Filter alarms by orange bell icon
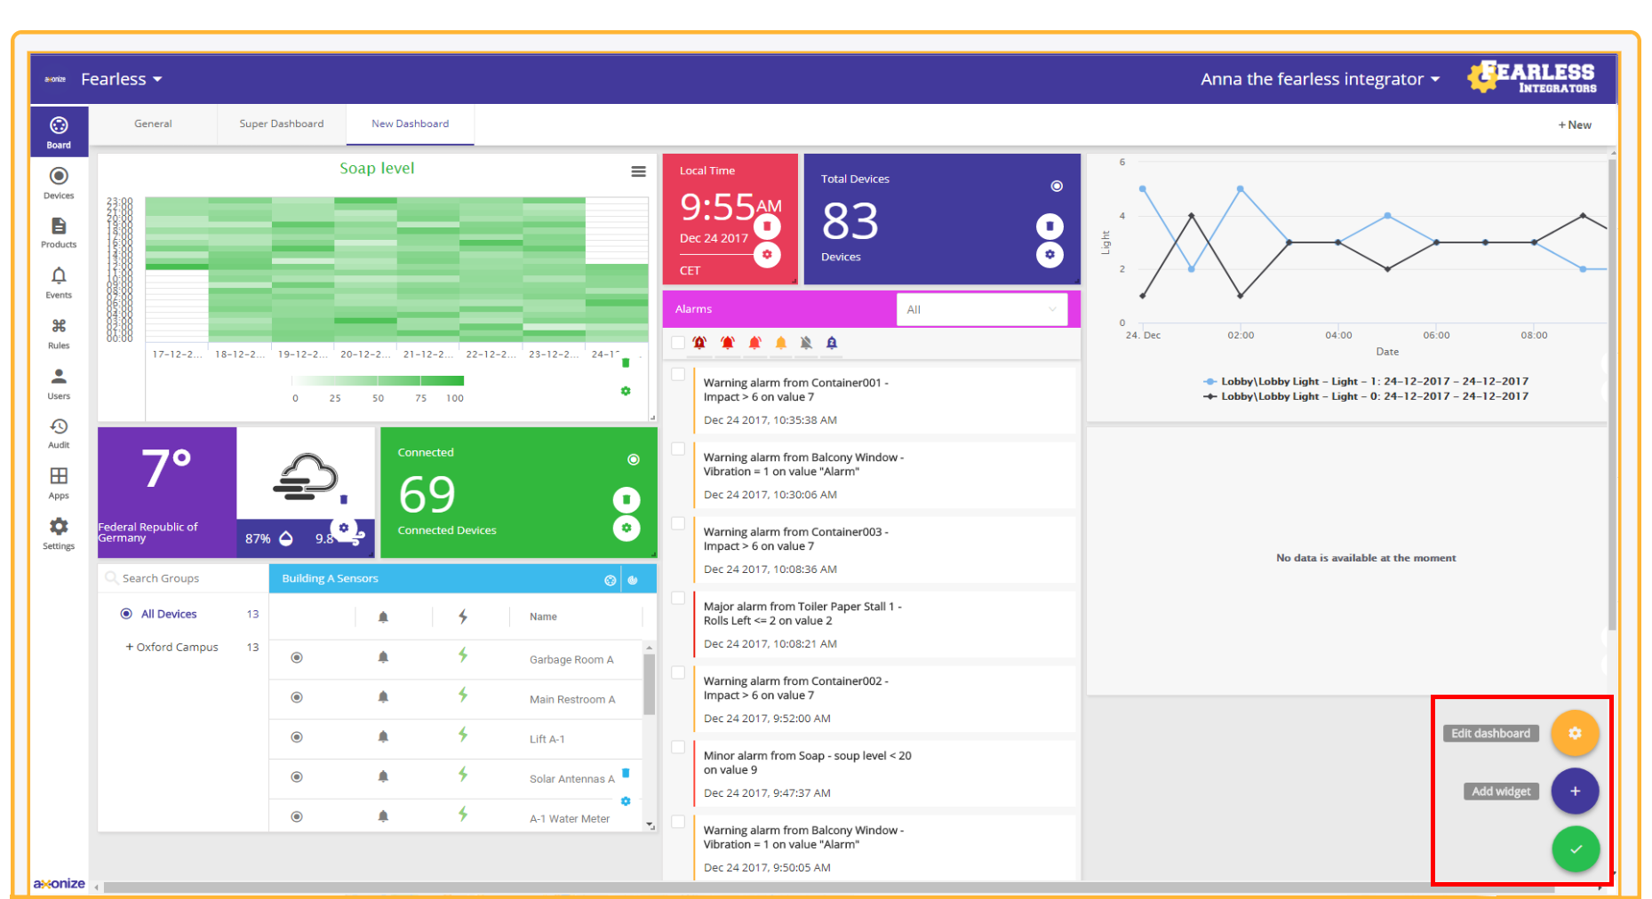The image size is (1652, 899). 781,343
